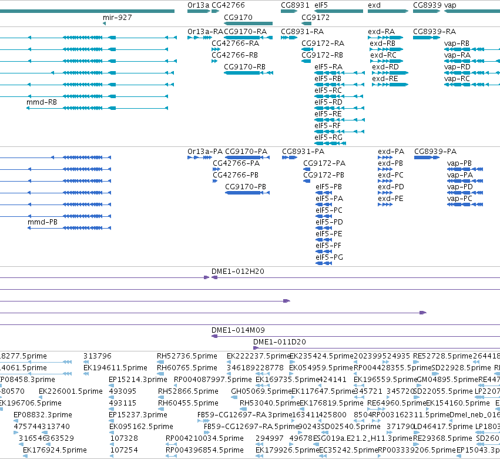Select transcript CG9170-RB label
Image resolution: width=500 pixels, height=459 pixels.
tap(244, 67)
